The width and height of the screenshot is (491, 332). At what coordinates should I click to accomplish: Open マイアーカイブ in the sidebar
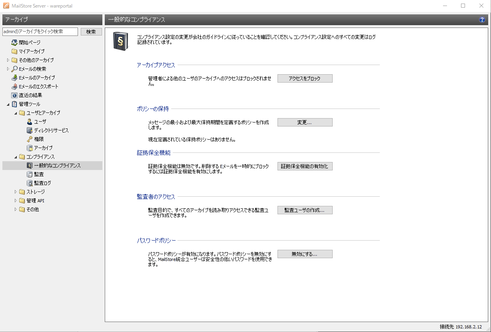coord(32,51)
